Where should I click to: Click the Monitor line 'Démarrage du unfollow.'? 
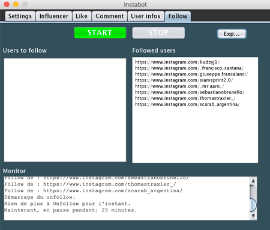click(x=40, y=197)
